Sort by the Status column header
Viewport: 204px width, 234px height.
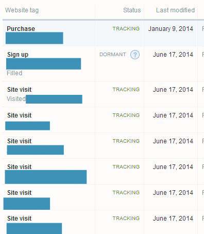click(x=132, y=10)
